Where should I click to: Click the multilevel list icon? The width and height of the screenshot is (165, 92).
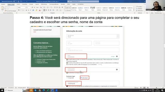pyautogui.click(x=51, y=7)
